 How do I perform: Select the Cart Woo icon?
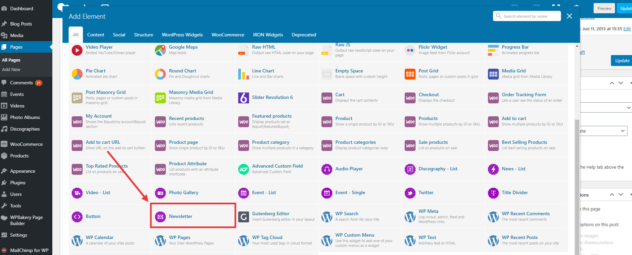tap(327, 98)
